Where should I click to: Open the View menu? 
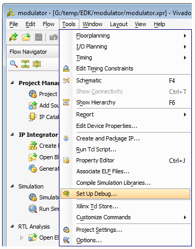click(x=140, y=24)
